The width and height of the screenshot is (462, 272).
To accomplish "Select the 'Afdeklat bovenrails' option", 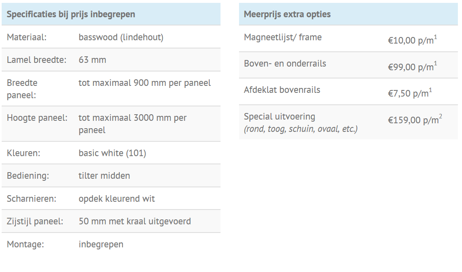I will (282, 90).
